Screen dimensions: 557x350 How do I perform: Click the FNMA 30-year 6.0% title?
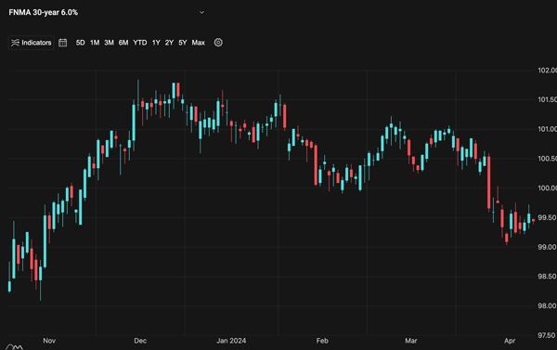click(44, 12)
